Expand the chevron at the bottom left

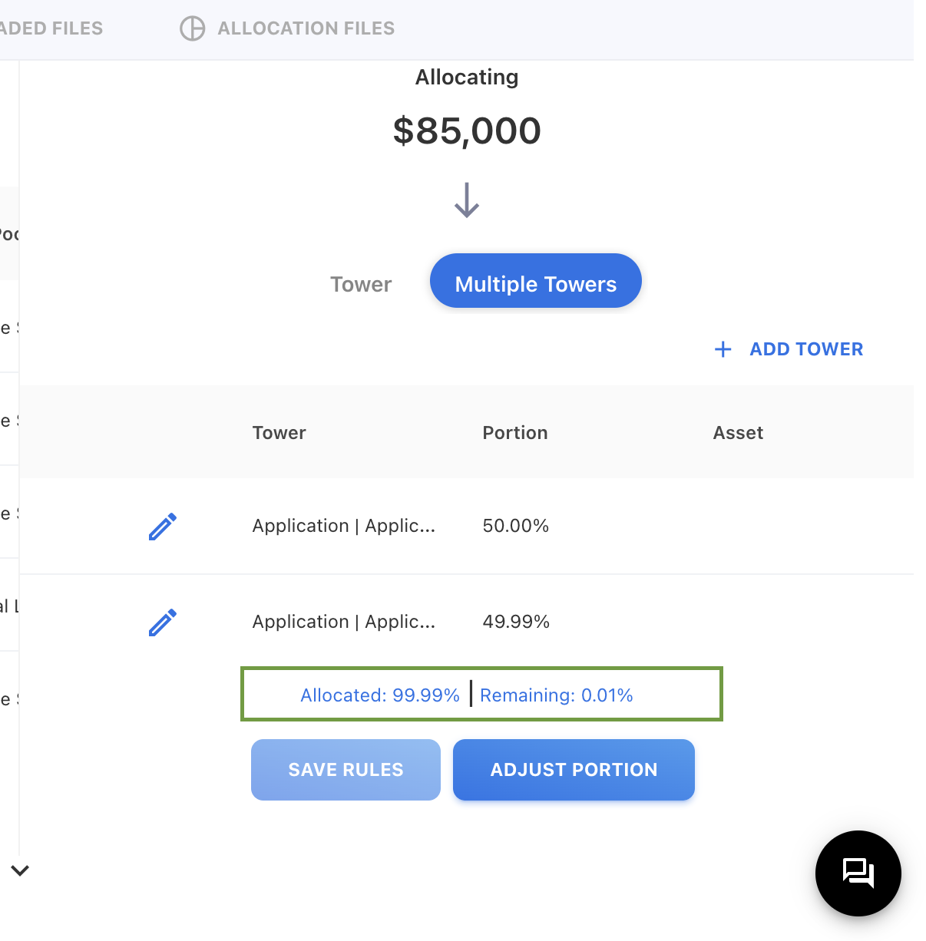pos(20,870)
